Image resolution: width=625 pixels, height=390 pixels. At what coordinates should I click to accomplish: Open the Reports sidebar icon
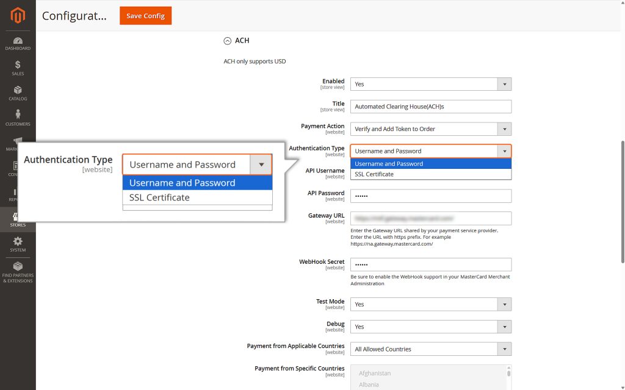17,192
